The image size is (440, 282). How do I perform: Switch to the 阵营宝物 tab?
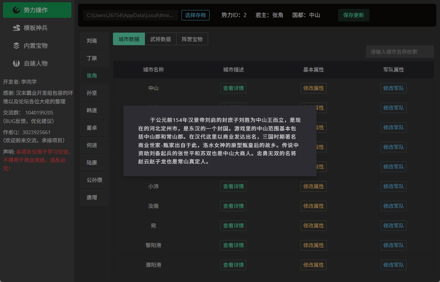click(x=192, y=39)
